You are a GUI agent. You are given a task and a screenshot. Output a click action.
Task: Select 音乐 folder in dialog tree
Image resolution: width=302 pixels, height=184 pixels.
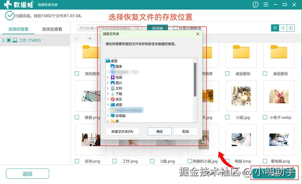116,99
